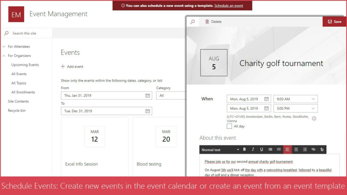Insert a hyperlink from the editor toolbar
Screen dimensions: 347x195
pos(313,149)
